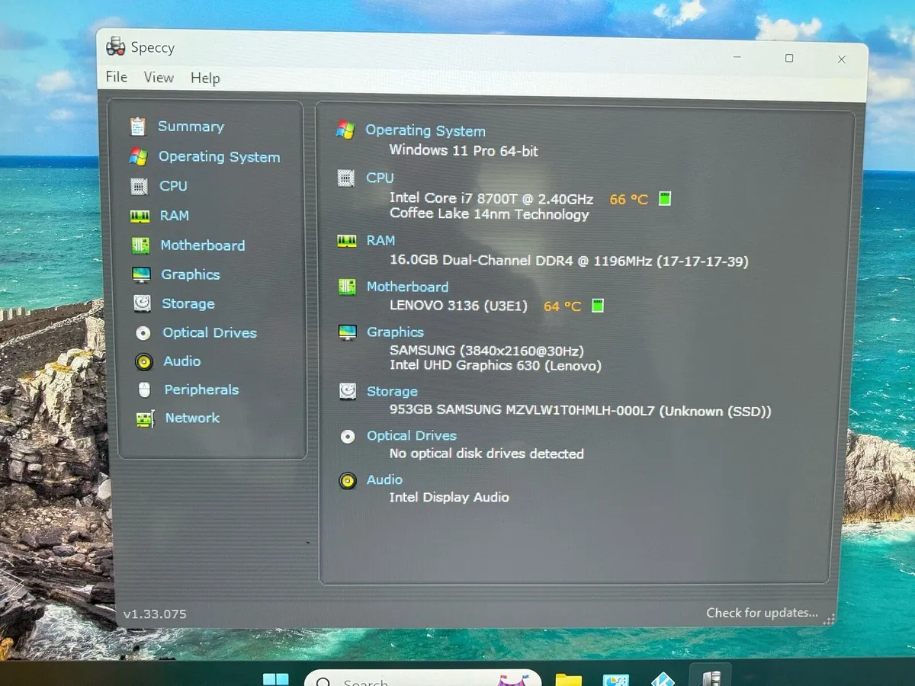Click the Speccy taskbar icon
The width and height of the screenshot is (915, 686).
710,677
